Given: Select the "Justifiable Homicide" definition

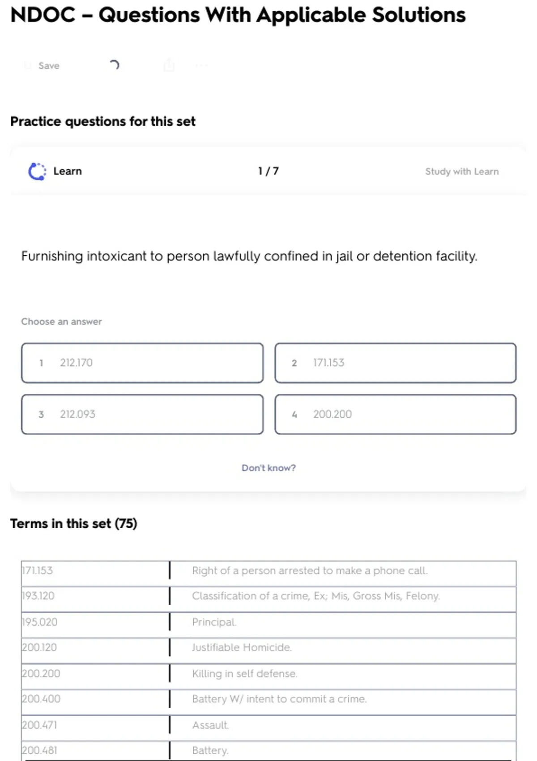Looking at the screenshot, I should pos(242,648).
